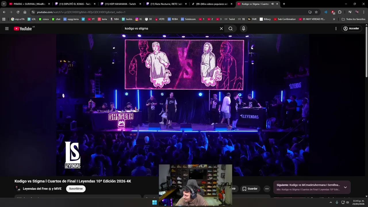
Task: Open the esp a ITA bookmark
Action: point(18,19)
